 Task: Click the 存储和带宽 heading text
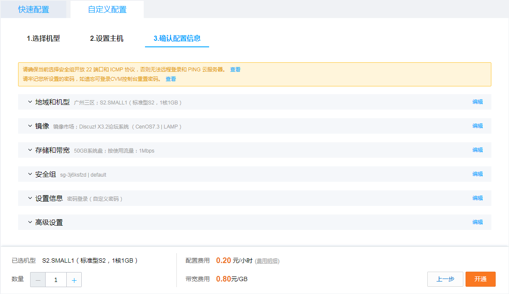[52, 150]
